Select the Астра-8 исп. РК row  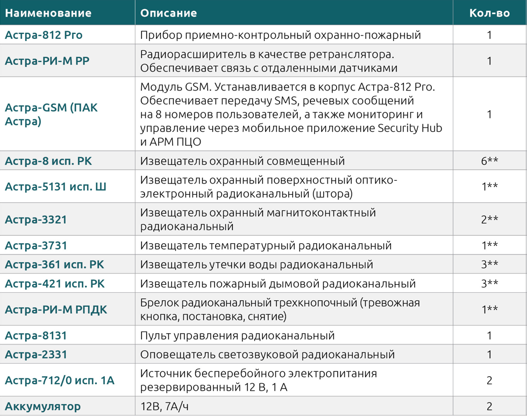pos(43,160)
